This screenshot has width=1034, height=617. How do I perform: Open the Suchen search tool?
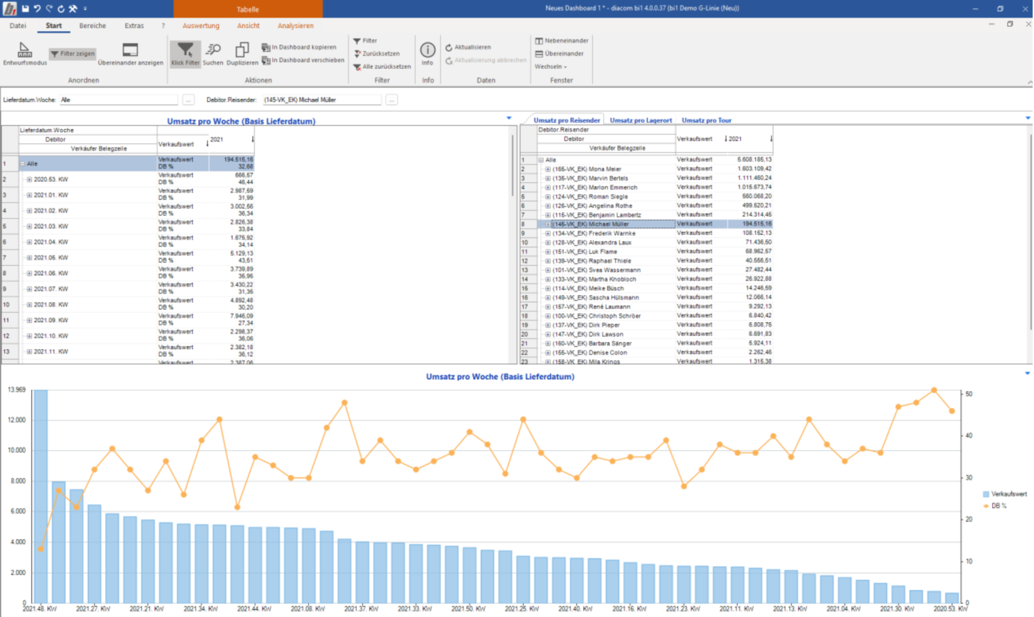point(213,54)
